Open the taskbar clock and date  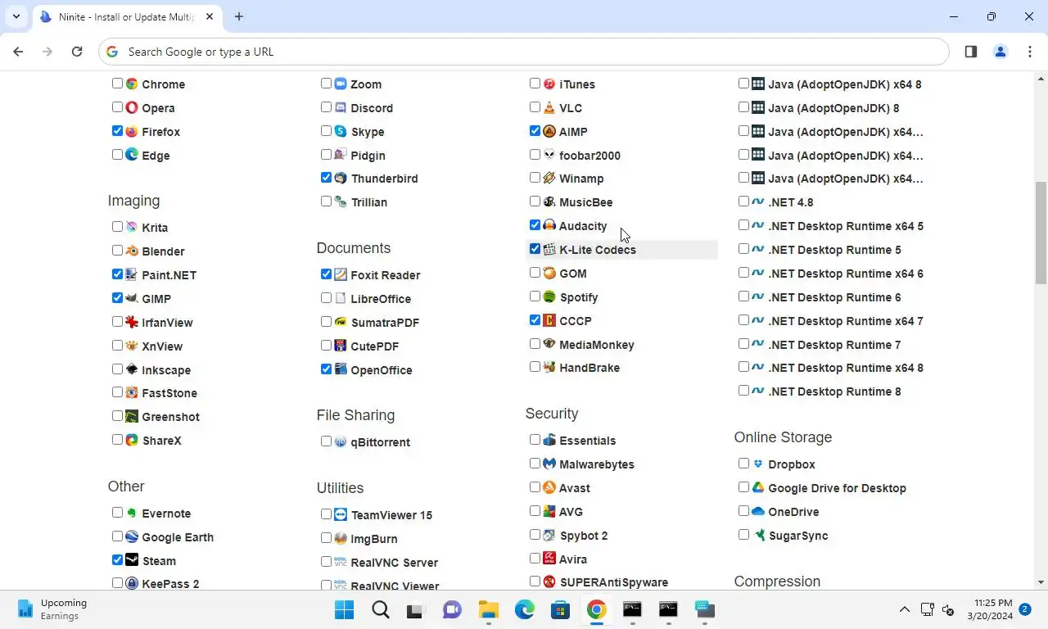[989, 609]
